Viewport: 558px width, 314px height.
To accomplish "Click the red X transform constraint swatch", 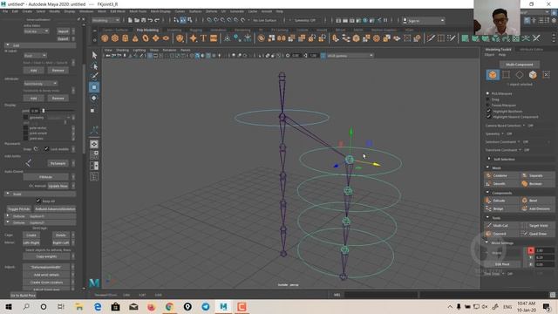I will point(531,250).
